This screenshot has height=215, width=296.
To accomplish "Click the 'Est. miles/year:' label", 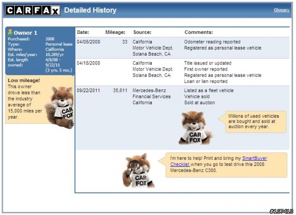I will 23,55.
